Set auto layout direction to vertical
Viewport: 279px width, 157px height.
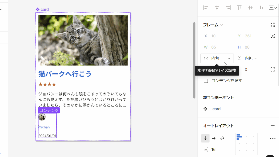(205, 138)
